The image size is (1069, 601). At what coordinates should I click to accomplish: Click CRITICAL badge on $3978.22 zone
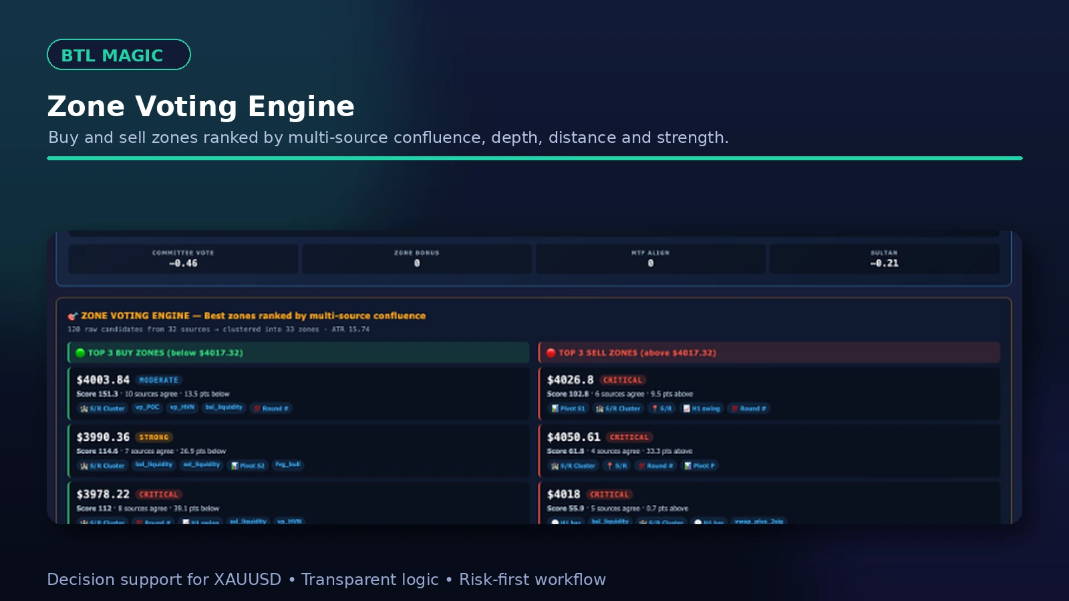159,495
